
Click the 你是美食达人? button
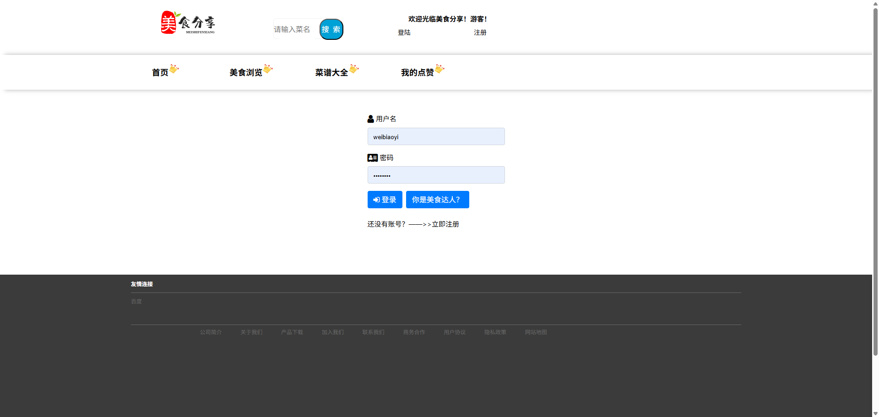click(x=438, y=200)
